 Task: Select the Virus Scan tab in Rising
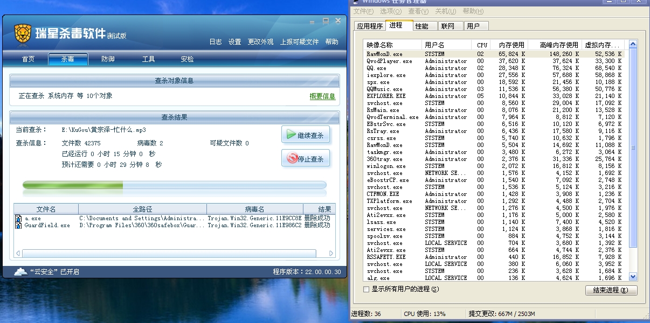[68, 59]
